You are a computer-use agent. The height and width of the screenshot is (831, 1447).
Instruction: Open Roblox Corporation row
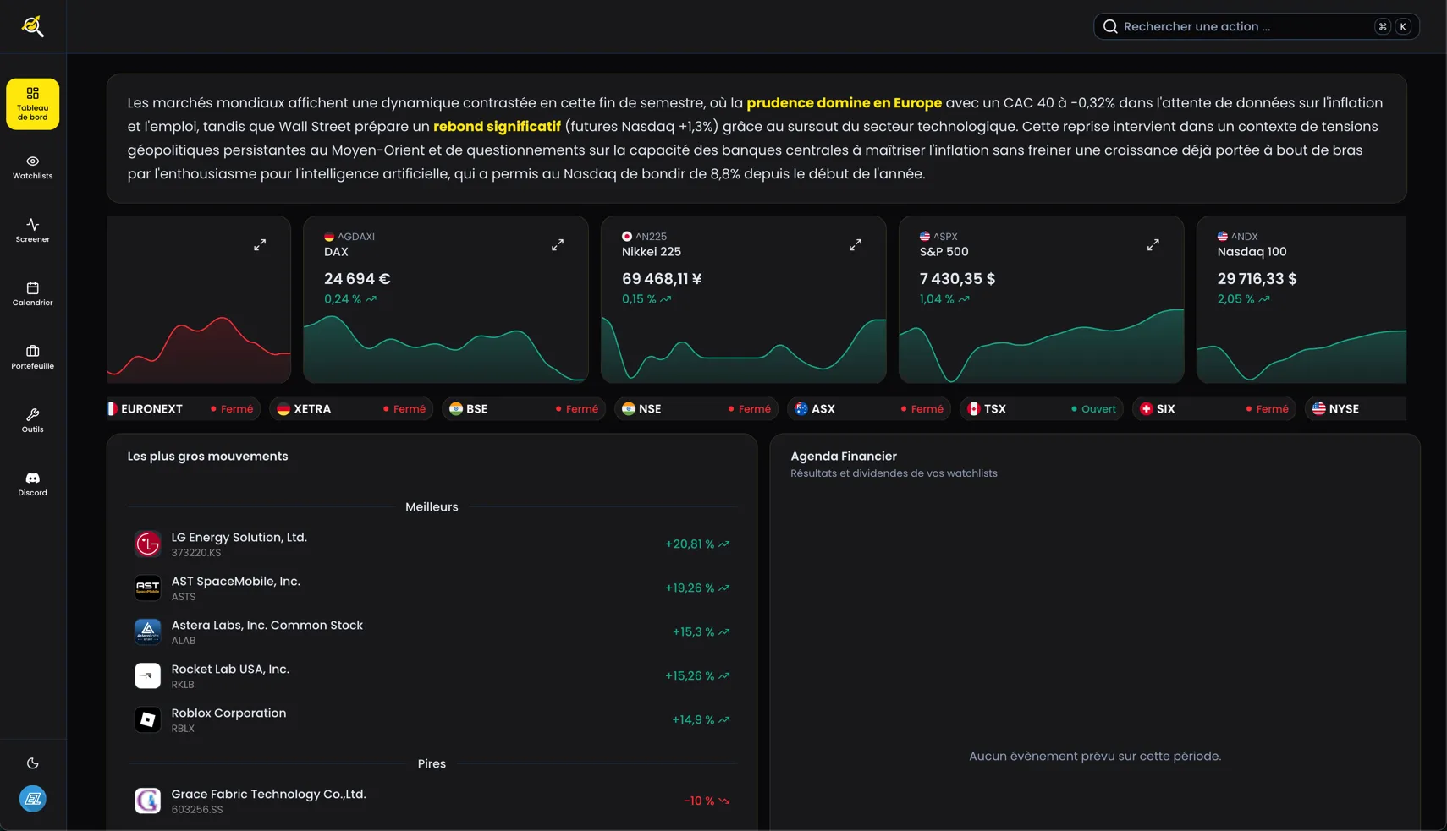[x=432, y=720]
